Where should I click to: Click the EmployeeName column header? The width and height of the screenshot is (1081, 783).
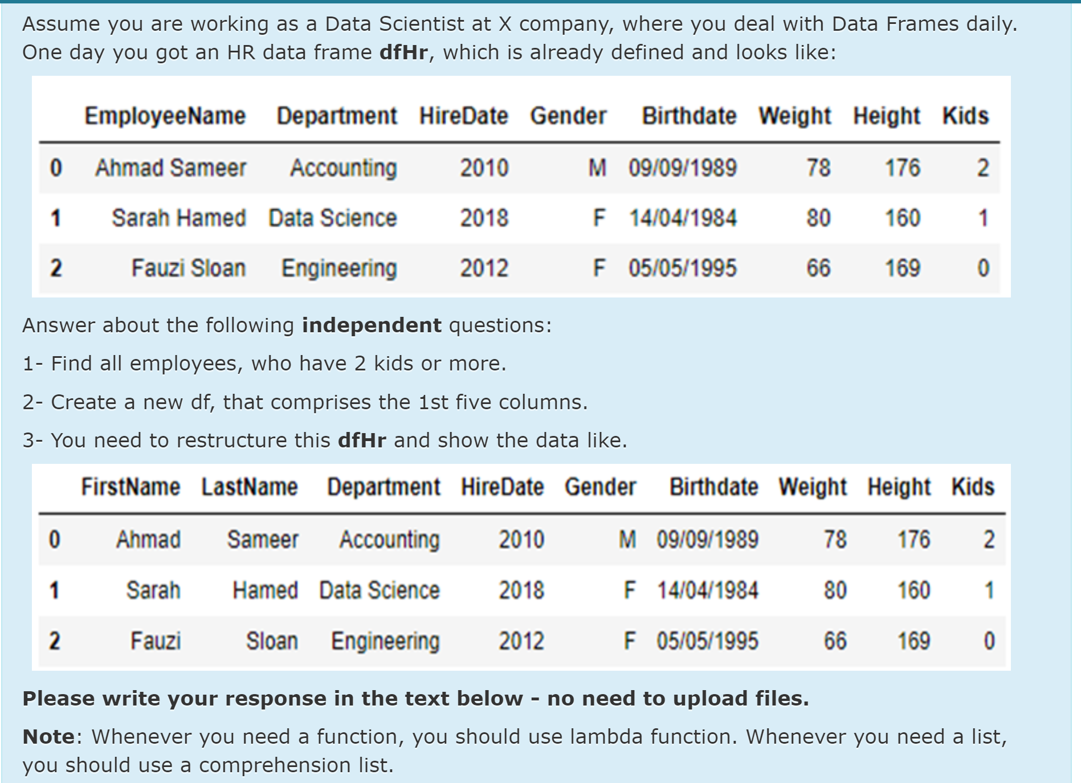click(x=165, y=115)
